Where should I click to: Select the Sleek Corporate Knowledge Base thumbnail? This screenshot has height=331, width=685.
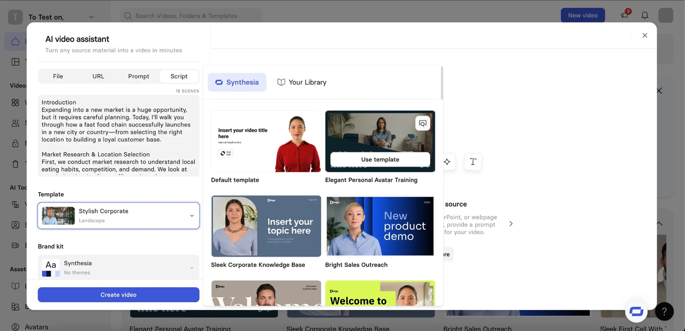coord(266,226)
